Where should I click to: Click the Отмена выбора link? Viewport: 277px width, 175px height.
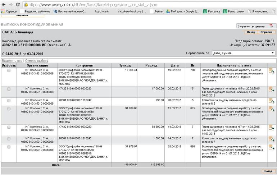(x=37, y=61)
